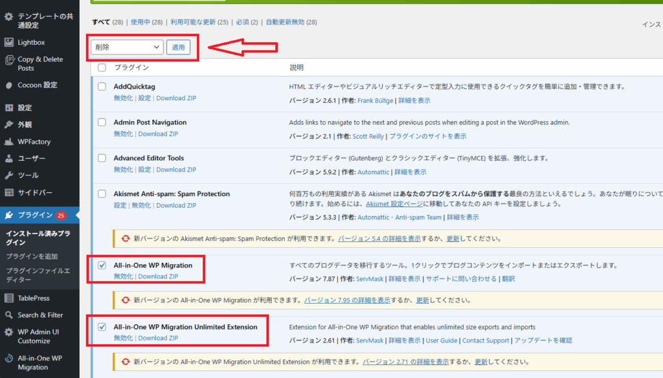663x378 pixels.
Task: Click the 適用 button
Action: pos(179,47)
